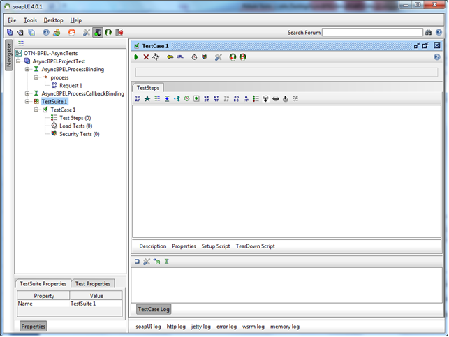Select Request 1 in the tree
Viewport: 449px width, 337px height.
click(x=71, y=86)
